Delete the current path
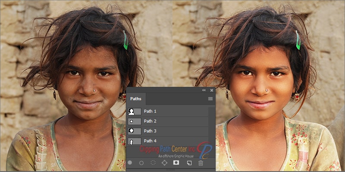Screen dimensions: 345x172 [x=201, y=163]
